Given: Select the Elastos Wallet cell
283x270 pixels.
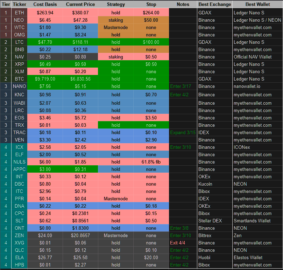Looking at the screenshot, I should pyautogui.click(x=257, y=257).
